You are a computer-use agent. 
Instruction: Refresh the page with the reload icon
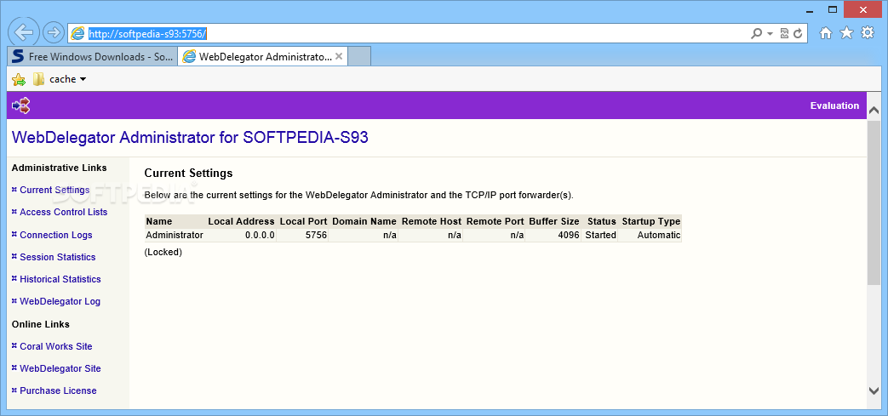(798, 33)
